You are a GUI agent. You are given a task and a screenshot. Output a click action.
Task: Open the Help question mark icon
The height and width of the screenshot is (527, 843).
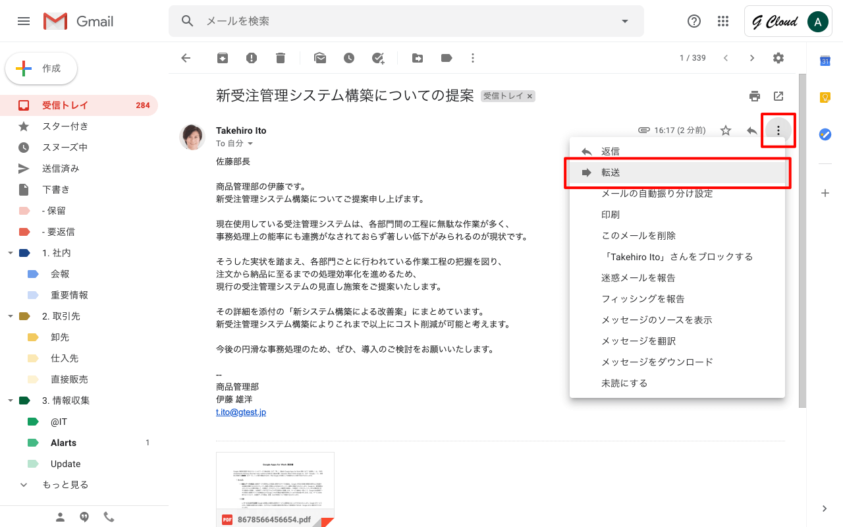(694, 21)
